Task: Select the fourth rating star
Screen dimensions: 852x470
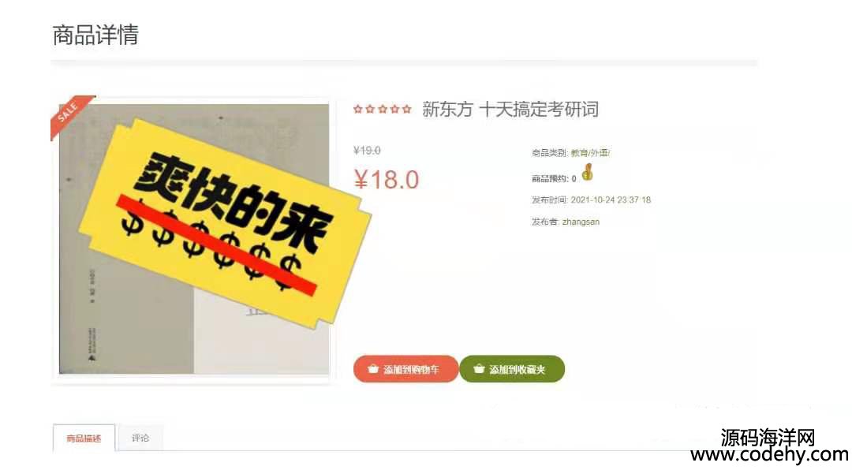Action: coord(394,109)
